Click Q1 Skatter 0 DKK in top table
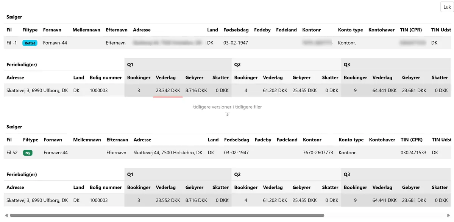 pos(222,90)
